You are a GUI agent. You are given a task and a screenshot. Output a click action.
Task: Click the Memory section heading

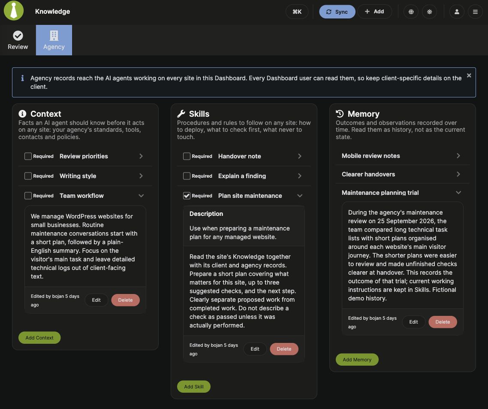click(364, 114)
